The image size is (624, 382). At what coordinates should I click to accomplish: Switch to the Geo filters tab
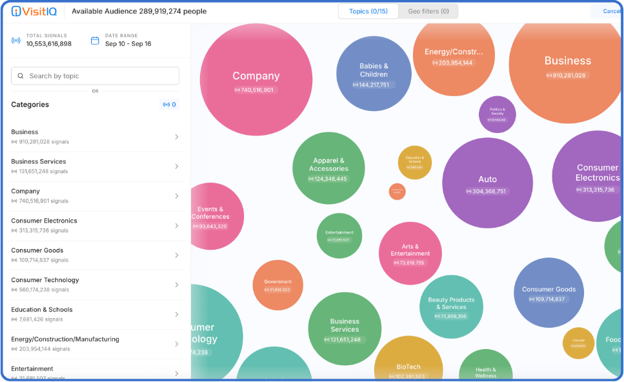[x=428, y=11]
